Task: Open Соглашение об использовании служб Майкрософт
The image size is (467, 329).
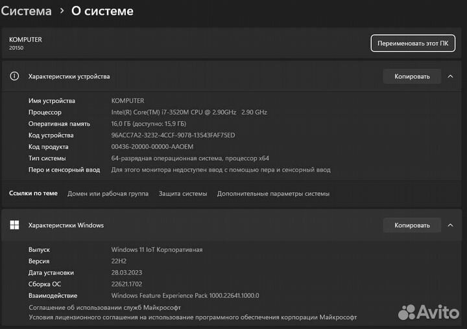Action: click(x=105, y=307)
